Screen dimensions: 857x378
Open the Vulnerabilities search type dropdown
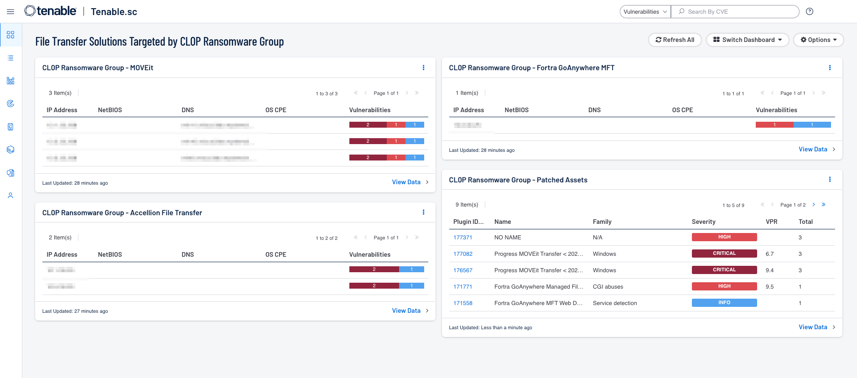tap(645, 11)
